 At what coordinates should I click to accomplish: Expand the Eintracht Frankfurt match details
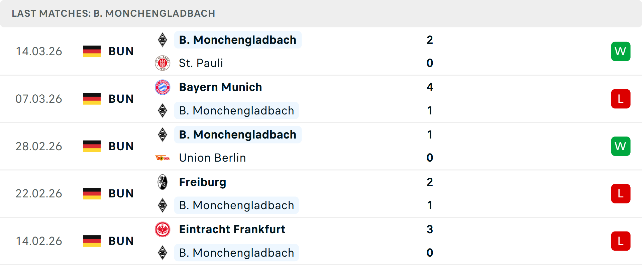[321, 241]
